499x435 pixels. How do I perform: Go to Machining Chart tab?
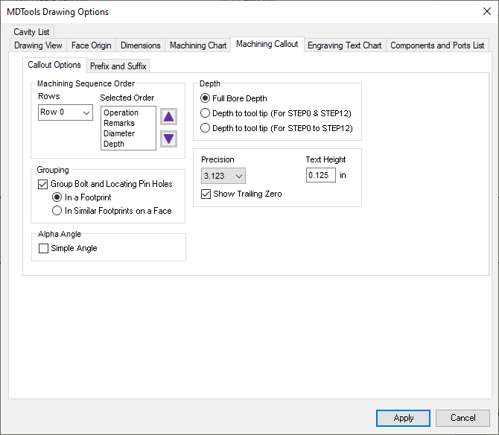click(x=198, y=45)
